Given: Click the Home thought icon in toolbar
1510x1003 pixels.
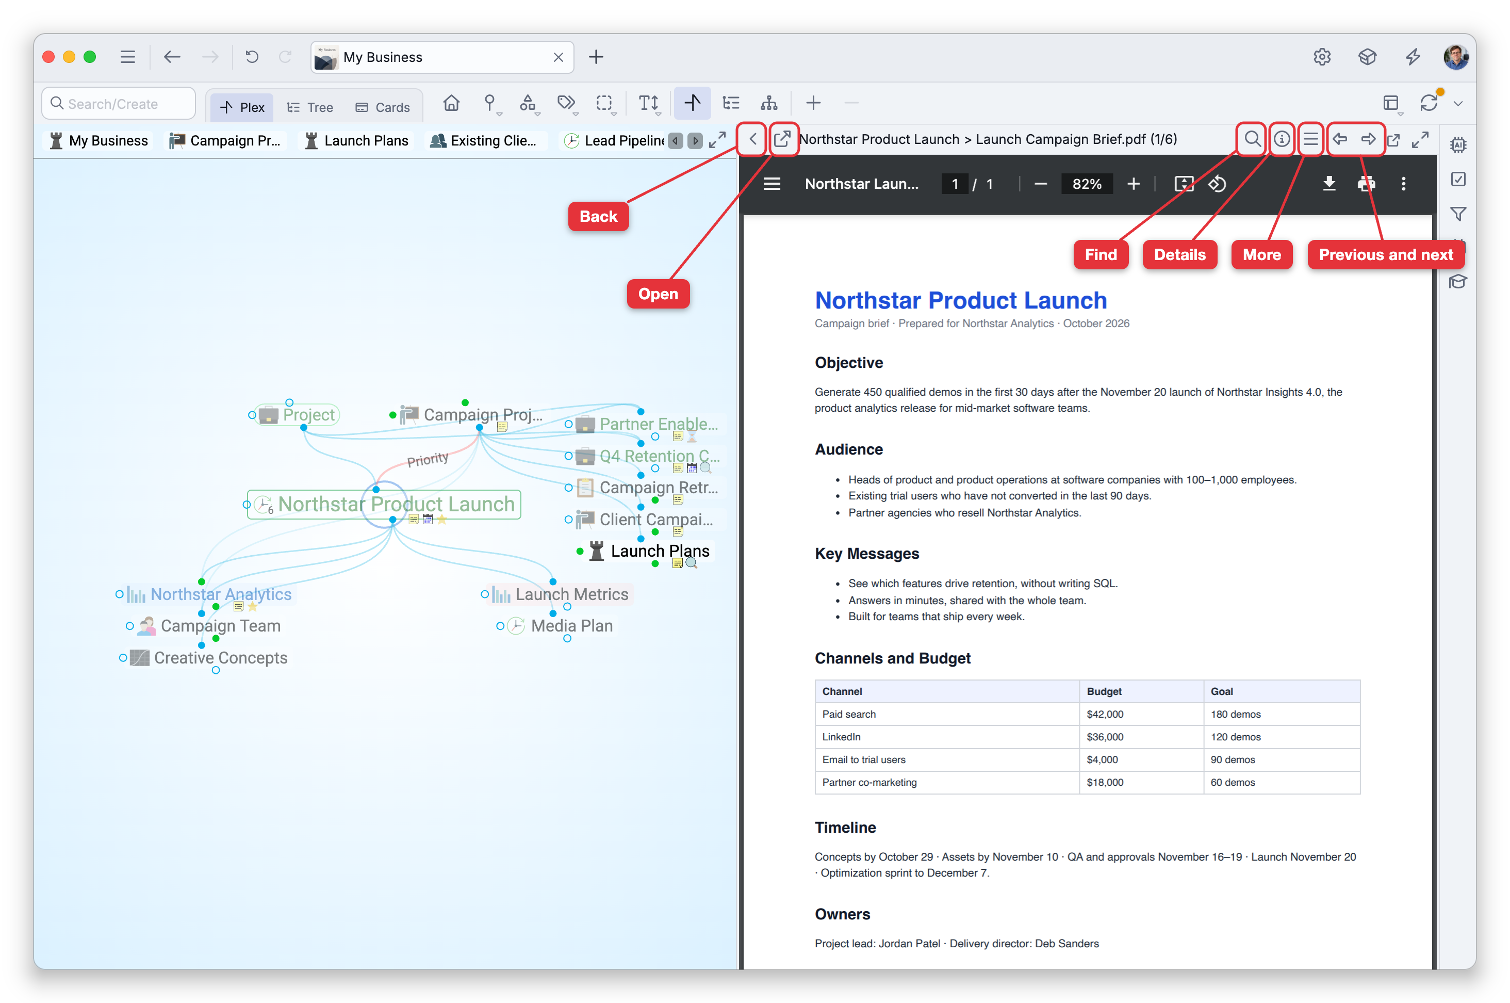Looking at the screenshot, I should (451, 103).
